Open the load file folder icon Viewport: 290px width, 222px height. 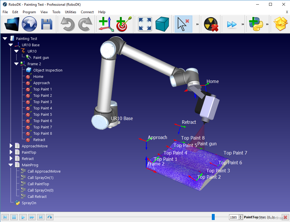click(12, 24)
